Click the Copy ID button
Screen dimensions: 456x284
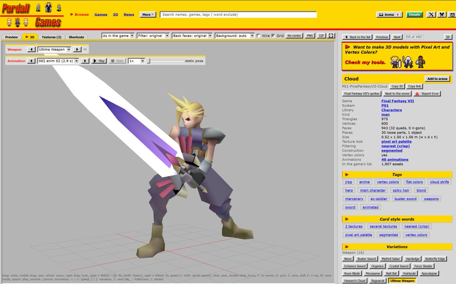(x=397, y=86)
